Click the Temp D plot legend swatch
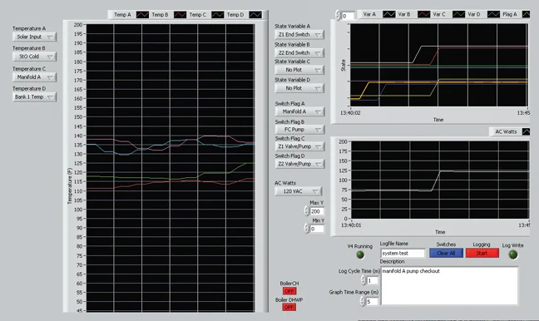 255,15
